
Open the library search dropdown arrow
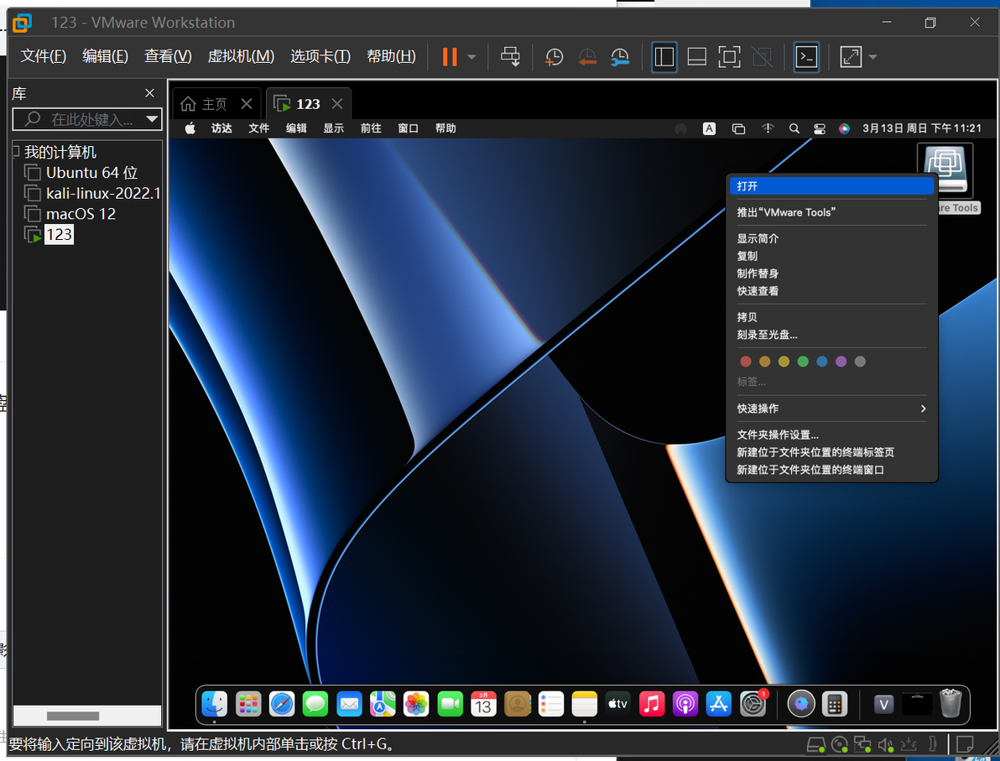(152, 118)
